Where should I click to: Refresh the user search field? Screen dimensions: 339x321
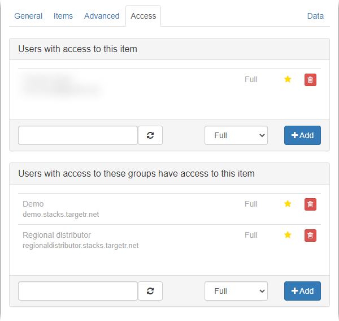(150, 135)
